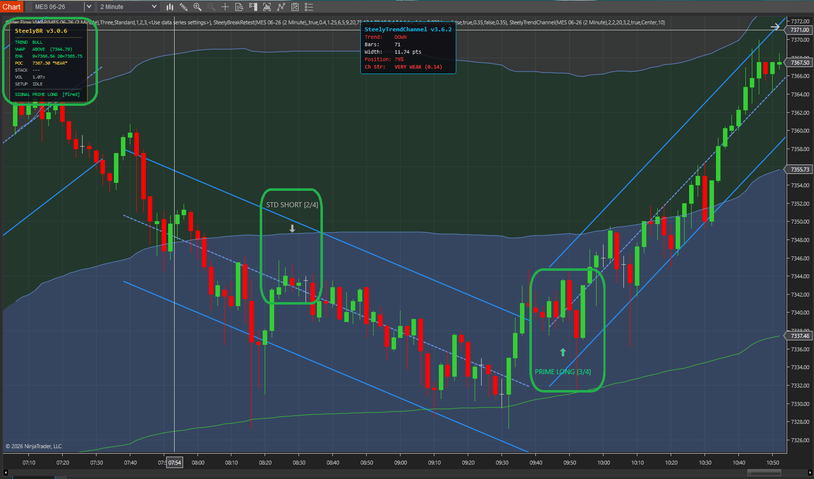Click the Position: 79% row
Viewport: 814px width, 479px height.
(x=384, y=60)
